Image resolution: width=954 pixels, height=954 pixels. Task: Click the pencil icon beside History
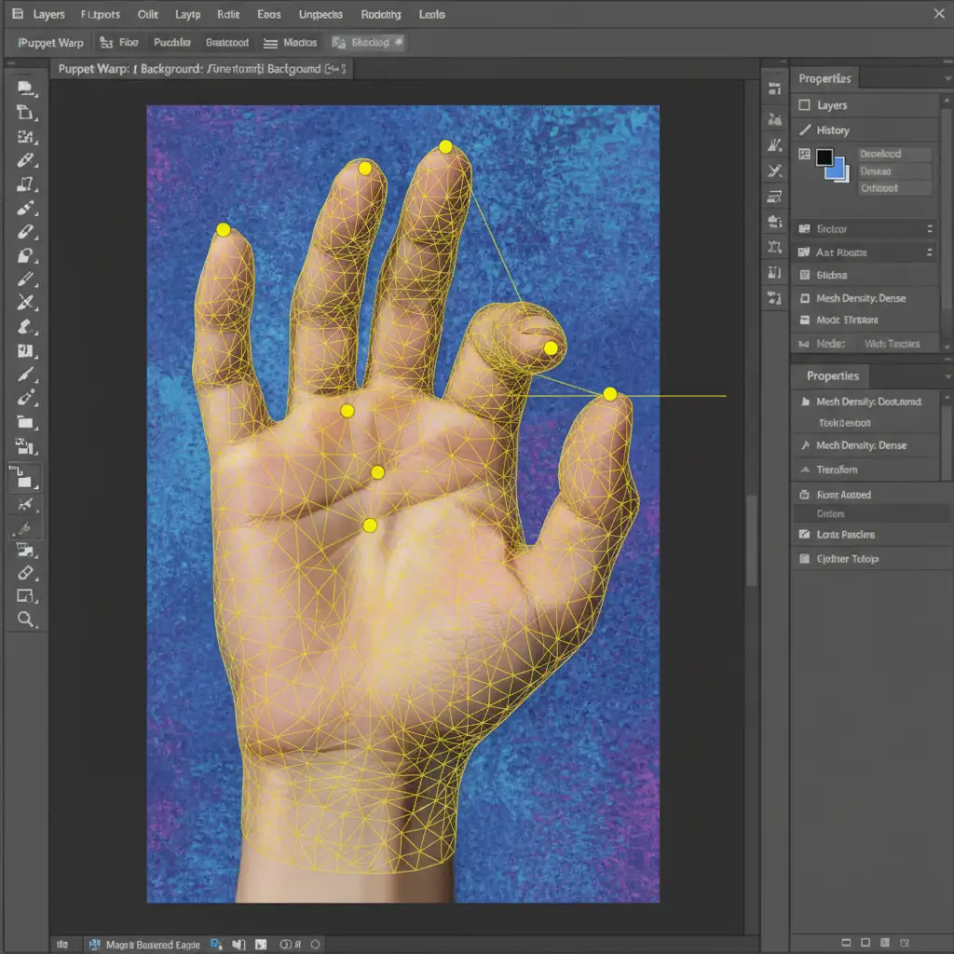pyautogui.click(x=805, y=130)
